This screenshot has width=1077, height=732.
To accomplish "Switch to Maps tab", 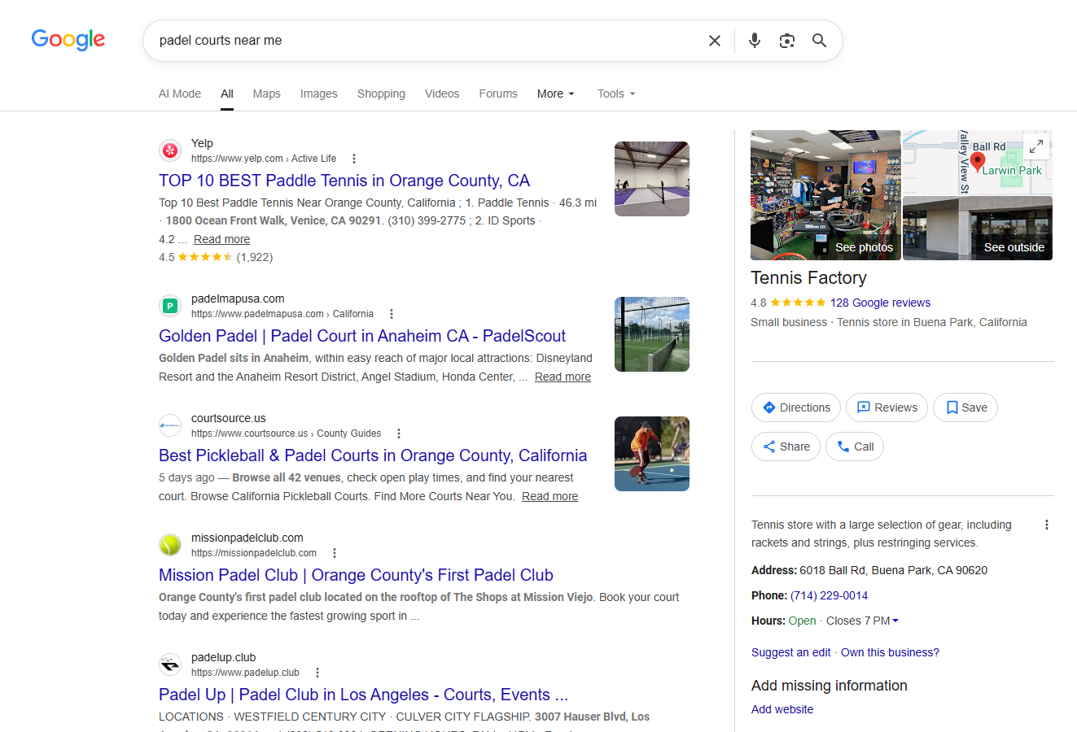I will coord(266,94).
